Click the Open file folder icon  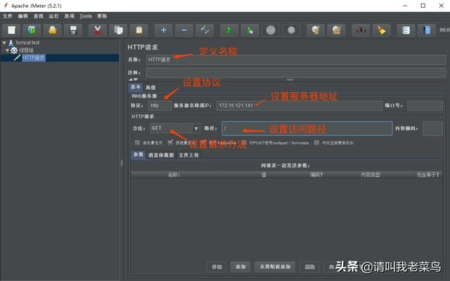(53, 30)
